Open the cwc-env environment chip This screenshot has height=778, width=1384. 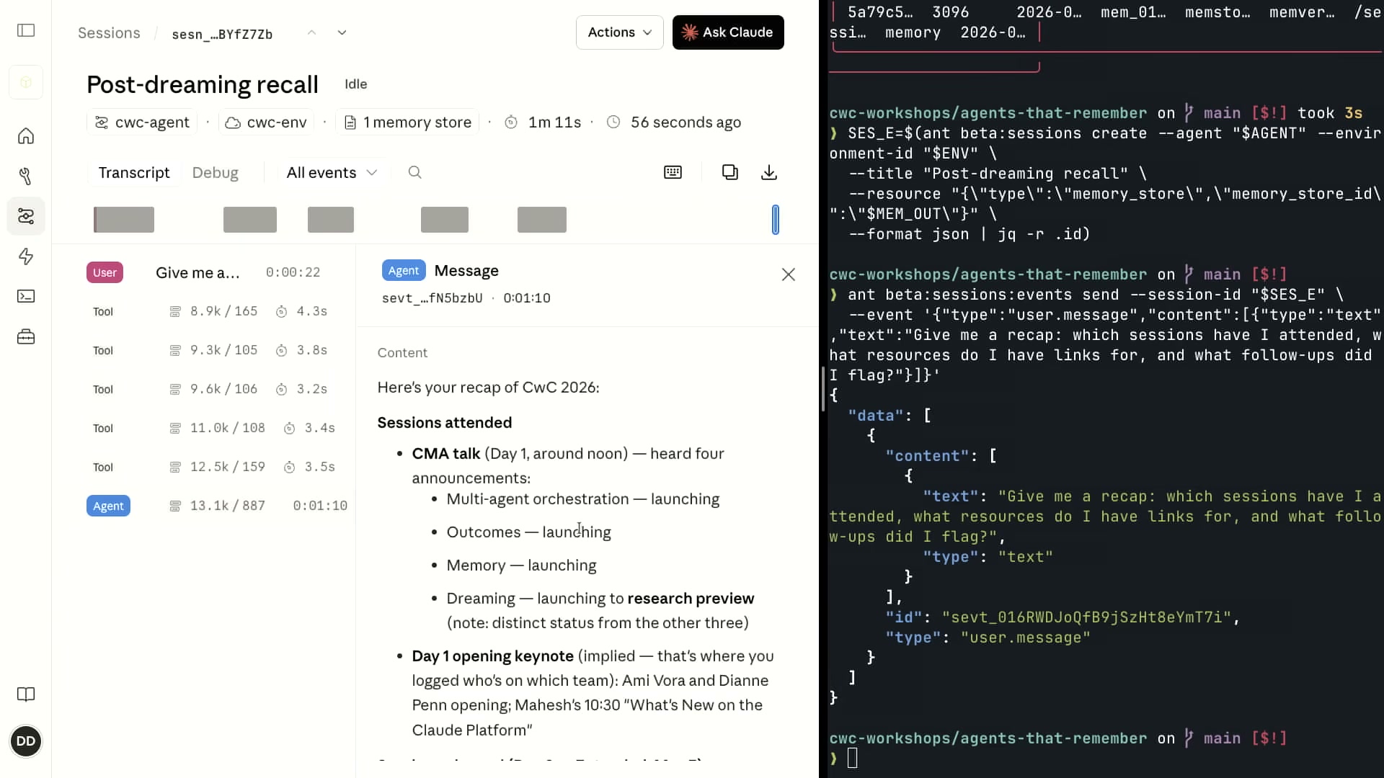pos(266,122)
